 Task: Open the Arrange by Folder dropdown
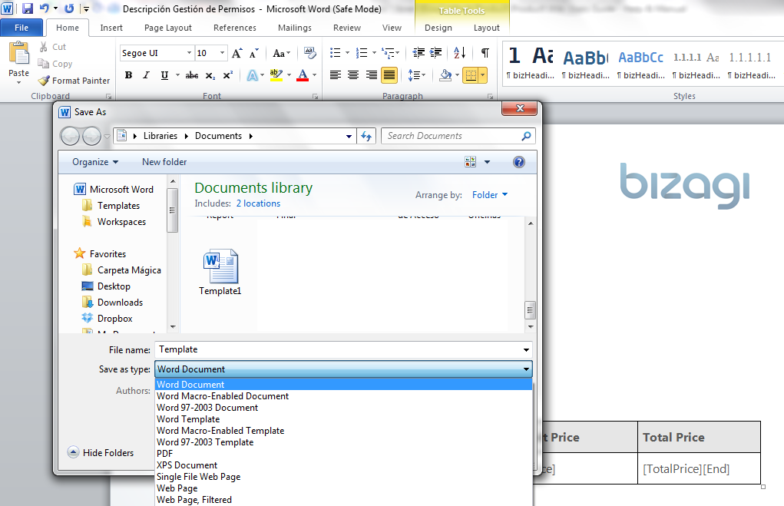490,195
